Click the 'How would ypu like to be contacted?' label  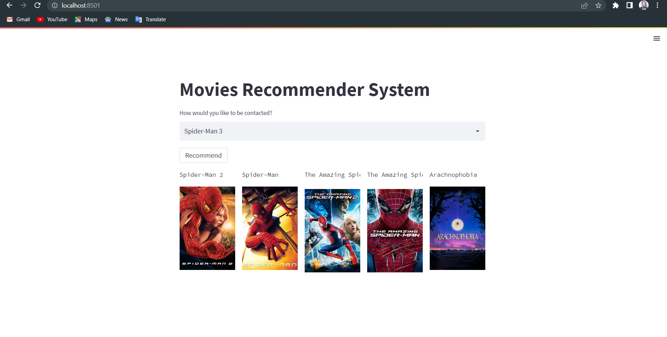click(226, 113)
